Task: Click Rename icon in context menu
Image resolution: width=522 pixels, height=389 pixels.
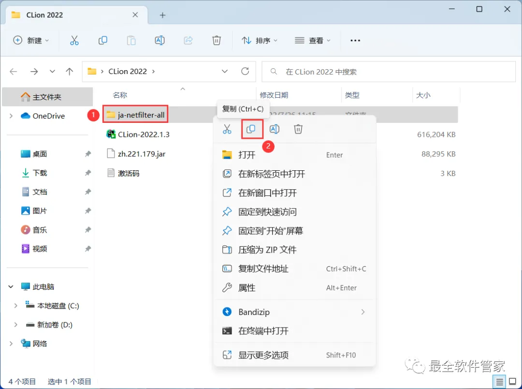Action: click(275, 129)
